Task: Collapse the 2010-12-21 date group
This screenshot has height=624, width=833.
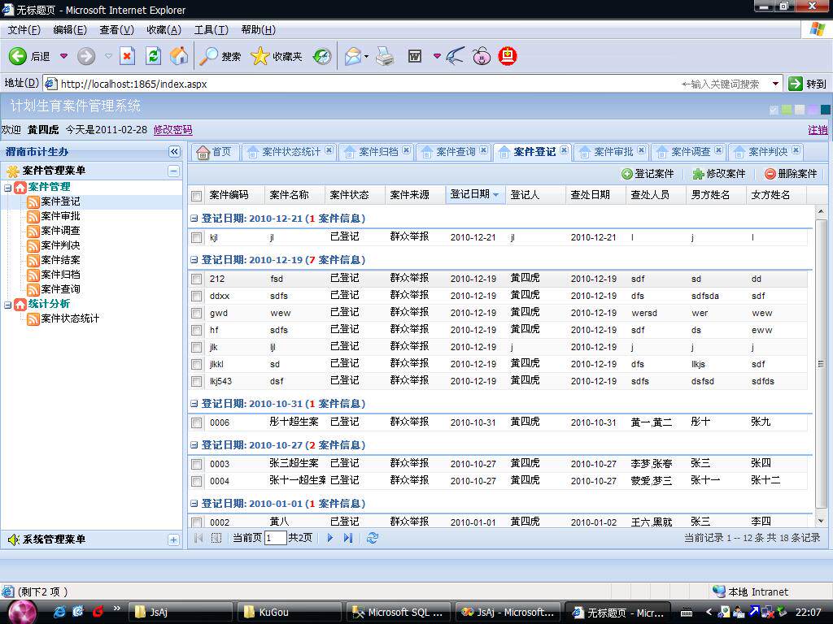Action: pyautogui.click(x=194, y=218)
